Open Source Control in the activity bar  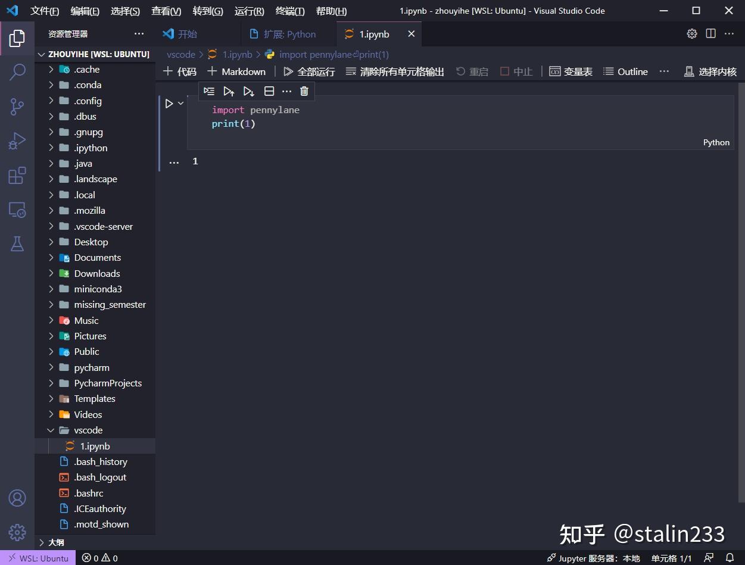tap(17, 106)
